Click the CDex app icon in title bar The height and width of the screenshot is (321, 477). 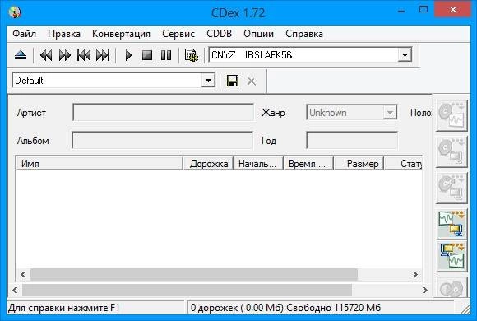point(15,12)
